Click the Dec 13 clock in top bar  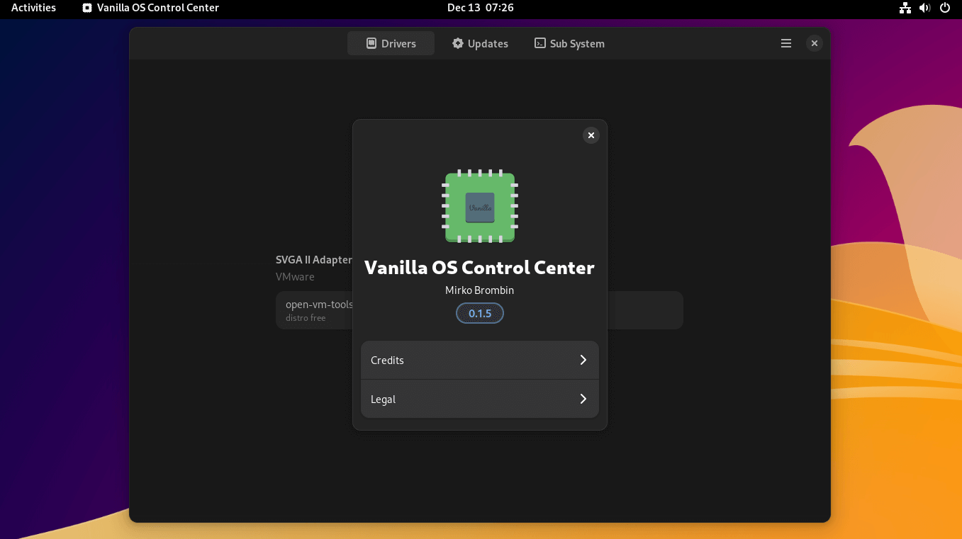[x=481, y=8]
